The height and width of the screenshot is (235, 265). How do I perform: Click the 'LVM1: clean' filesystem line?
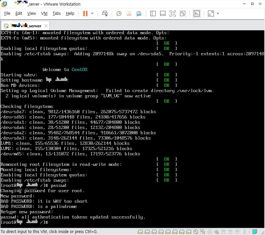pyautogui.click(x=65, y=143)
